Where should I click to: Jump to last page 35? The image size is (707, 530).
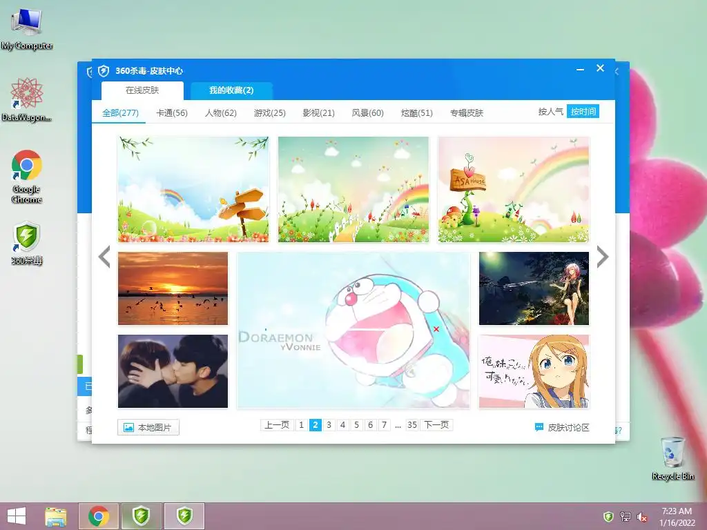(x=412, y=425)
